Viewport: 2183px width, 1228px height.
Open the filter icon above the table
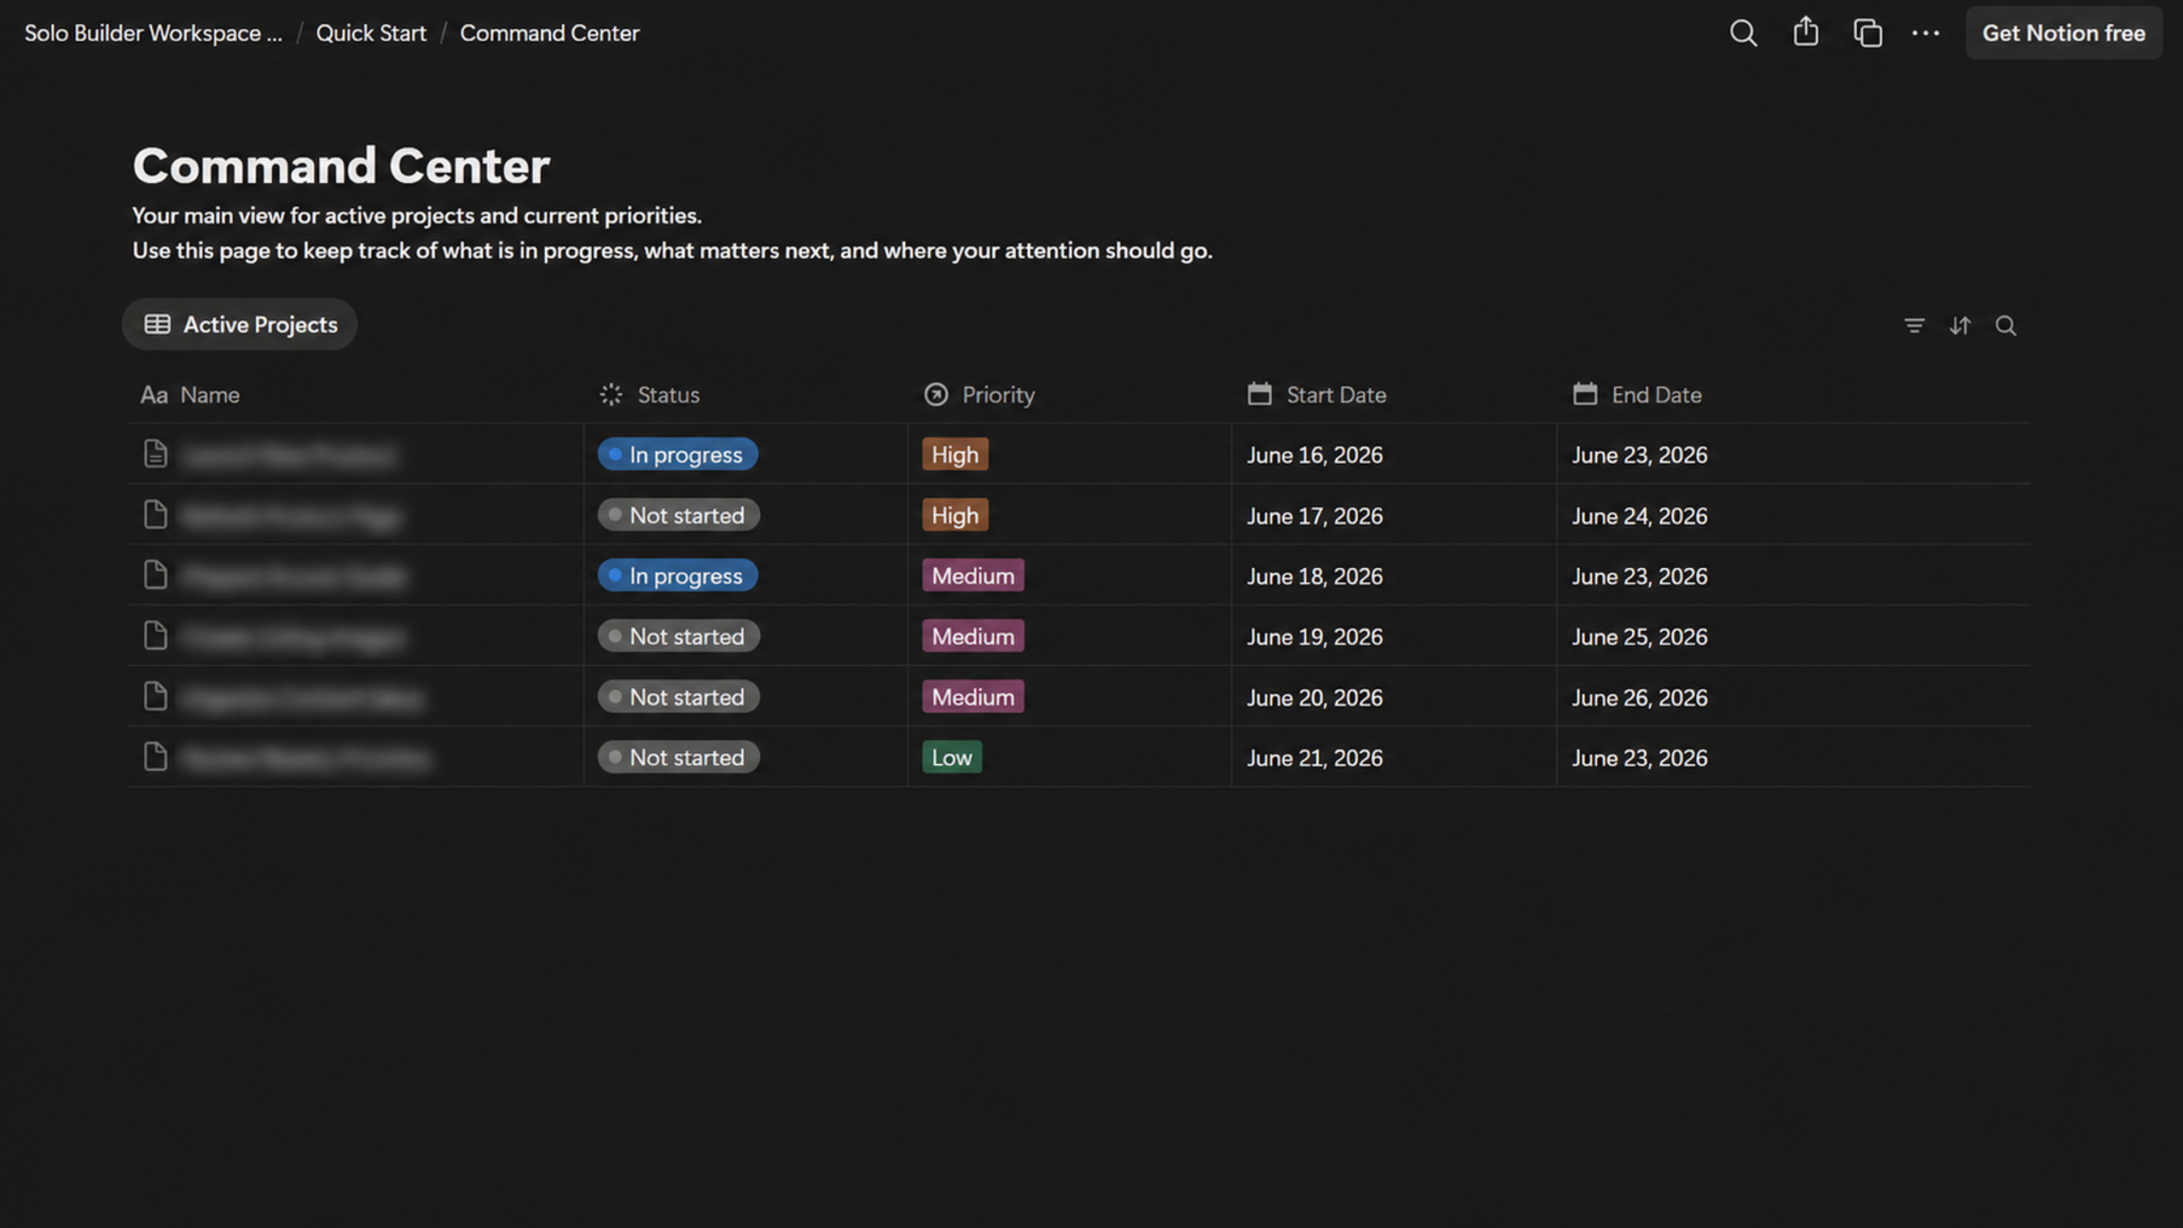1913,325
